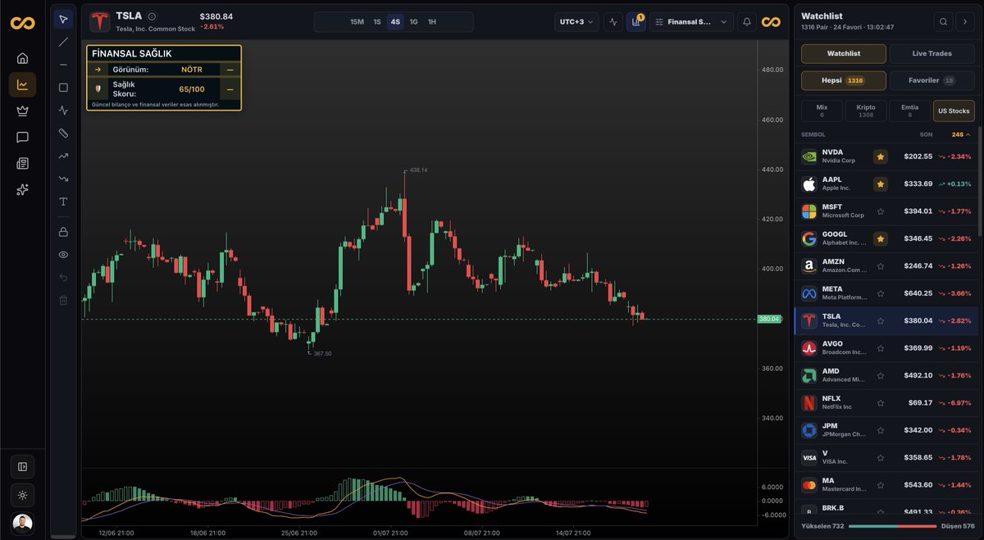Switch theme with the sun icon

coord(22,495)
